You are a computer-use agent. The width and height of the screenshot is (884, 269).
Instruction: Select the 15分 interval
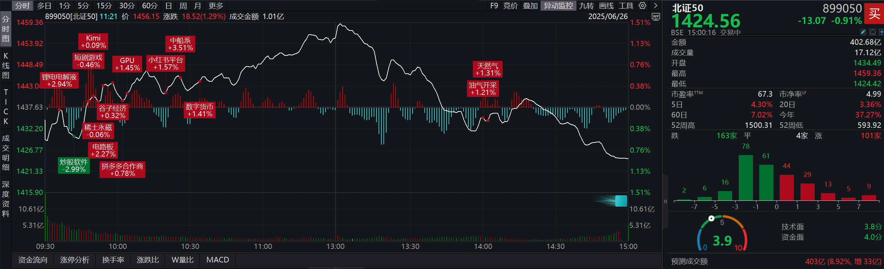click(x=104, y=6)
